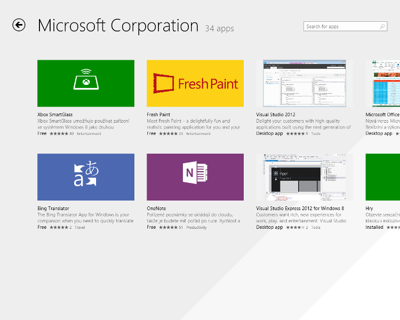
Task: Click the Free label under Bing Translator
Action: pos(42,227)
